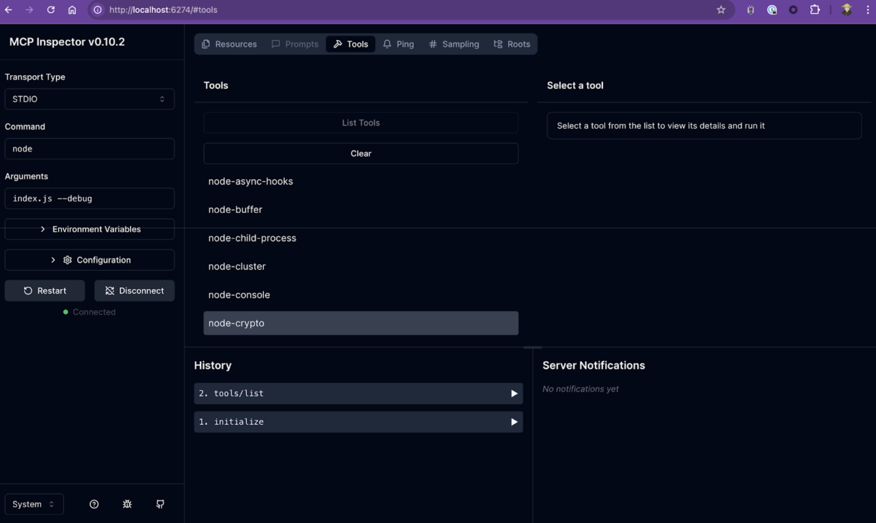
Task: Expand Environment Variables section
Action: [90, 229]
